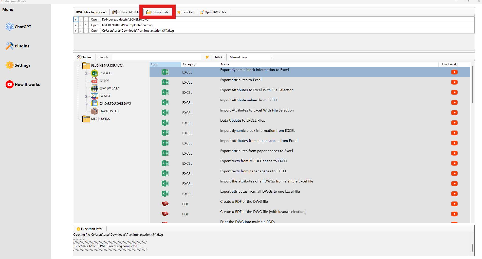Image resolution: width=482 pixels, height=259 pixels.
Task: Click the Open a folder button
Action: click(x=158, y=12)
